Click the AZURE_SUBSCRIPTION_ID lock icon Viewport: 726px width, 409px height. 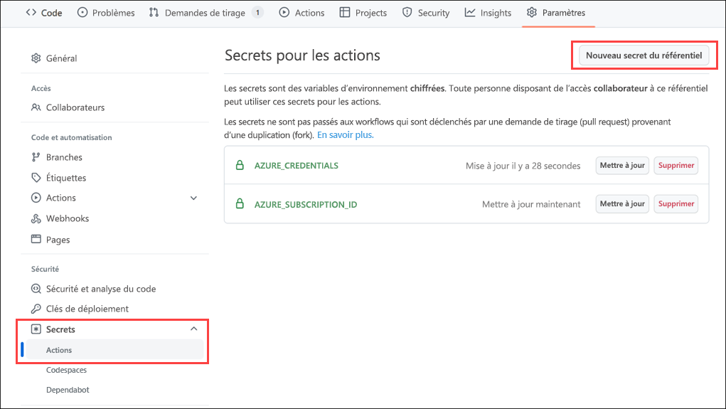240,204
